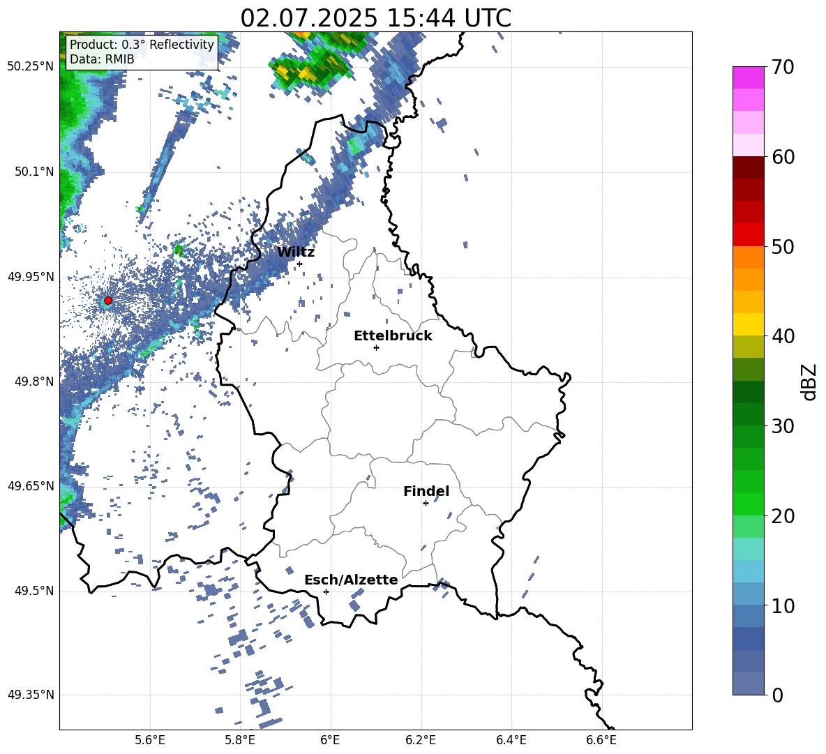Click the title 02.07.2025 15:44 UTC

[375, 18]
